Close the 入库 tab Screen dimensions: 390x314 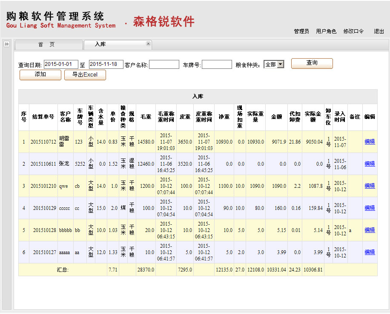click(148, 44)
